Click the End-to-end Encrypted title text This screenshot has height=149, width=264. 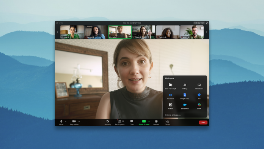(x=132, y=23)
